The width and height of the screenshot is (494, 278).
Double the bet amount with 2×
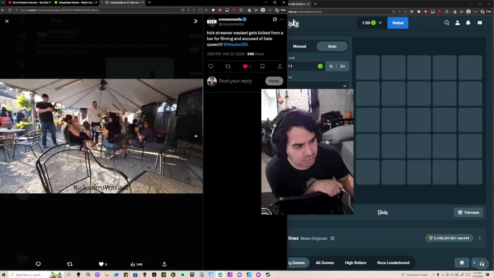343,66
